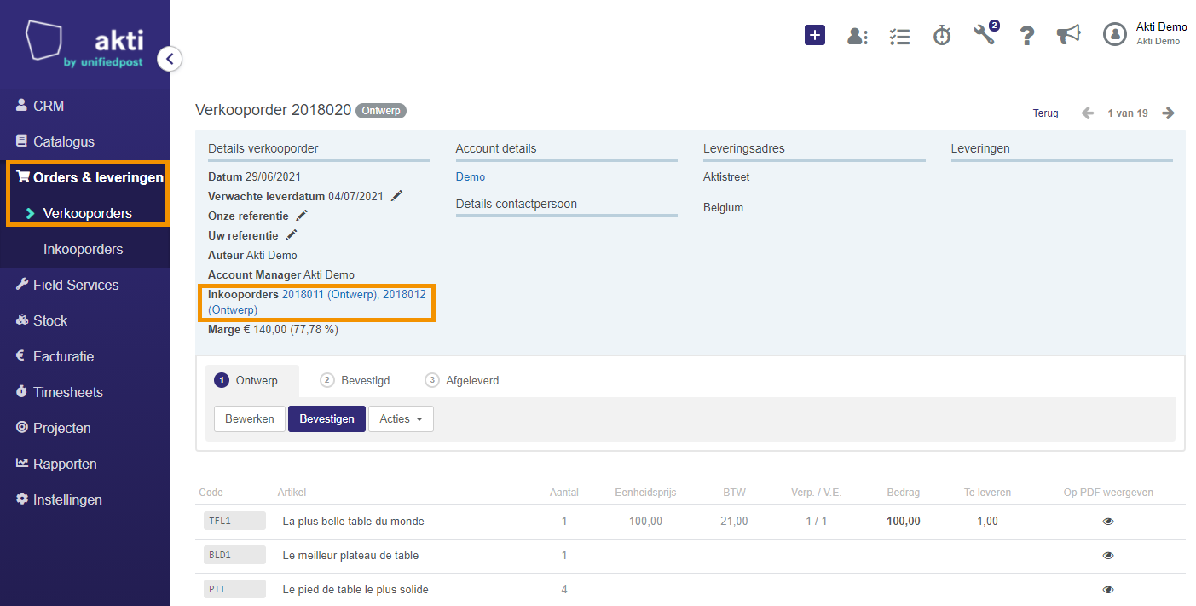Edit Onze referentie with pencil icon
The image size is (1196, 606).
302,216
